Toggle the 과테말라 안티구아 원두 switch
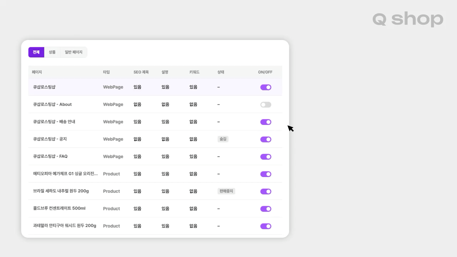 [x=266, y=226]
